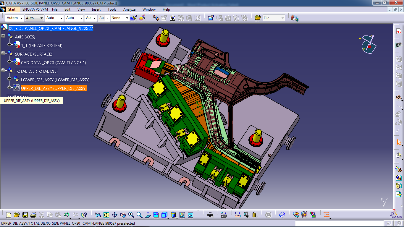Select CAD DATA _OP20 (CAM FLANGE.1) item
Screen dimensions: 404x227
[x=54, y=63]
